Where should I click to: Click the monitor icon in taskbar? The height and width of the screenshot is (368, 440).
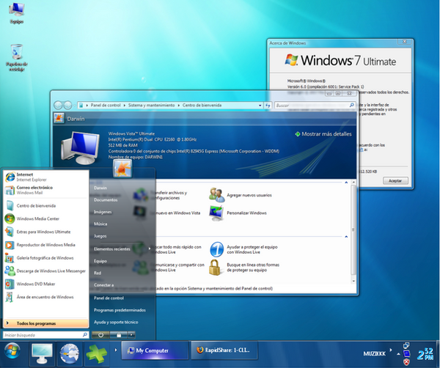(42, 353)
